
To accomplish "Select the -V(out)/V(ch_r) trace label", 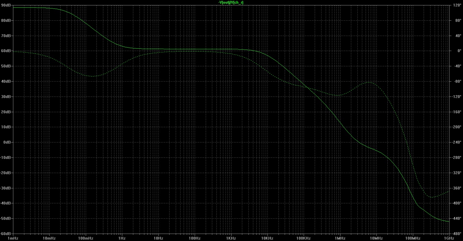I will 231,3.
